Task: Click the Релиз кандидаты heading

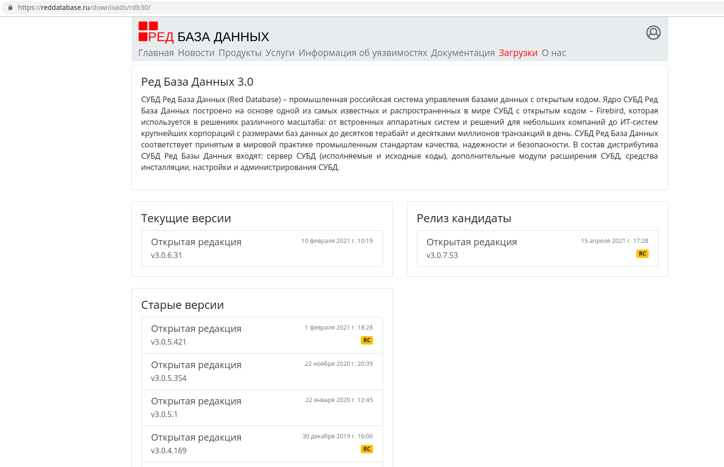Action: pos(464,218)
